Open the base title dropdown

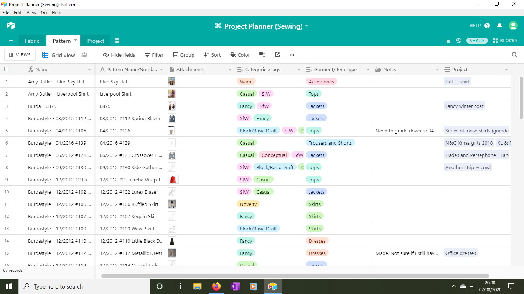point(306,26)
